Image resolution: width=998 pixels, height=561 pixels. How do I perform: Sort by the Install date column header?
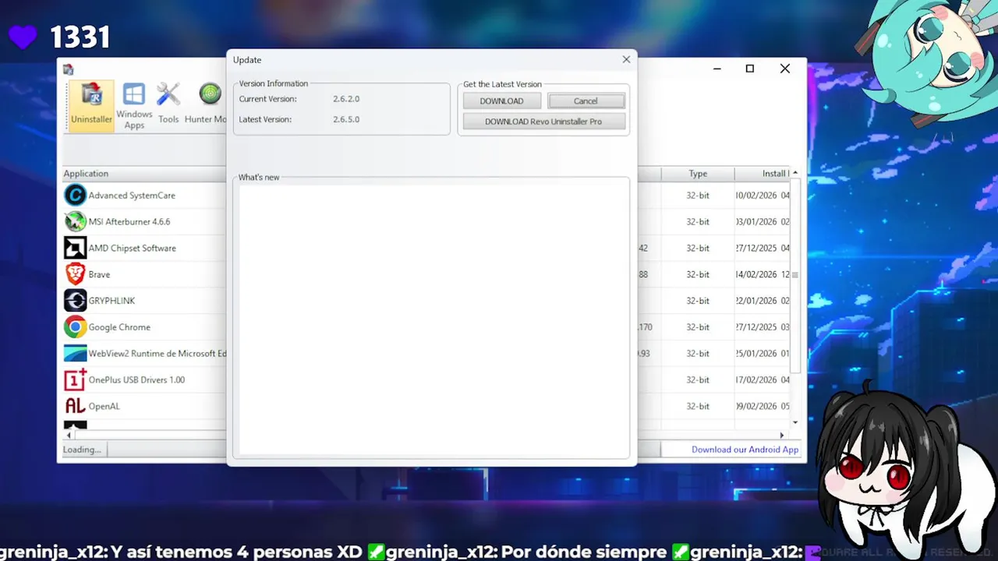763,174
